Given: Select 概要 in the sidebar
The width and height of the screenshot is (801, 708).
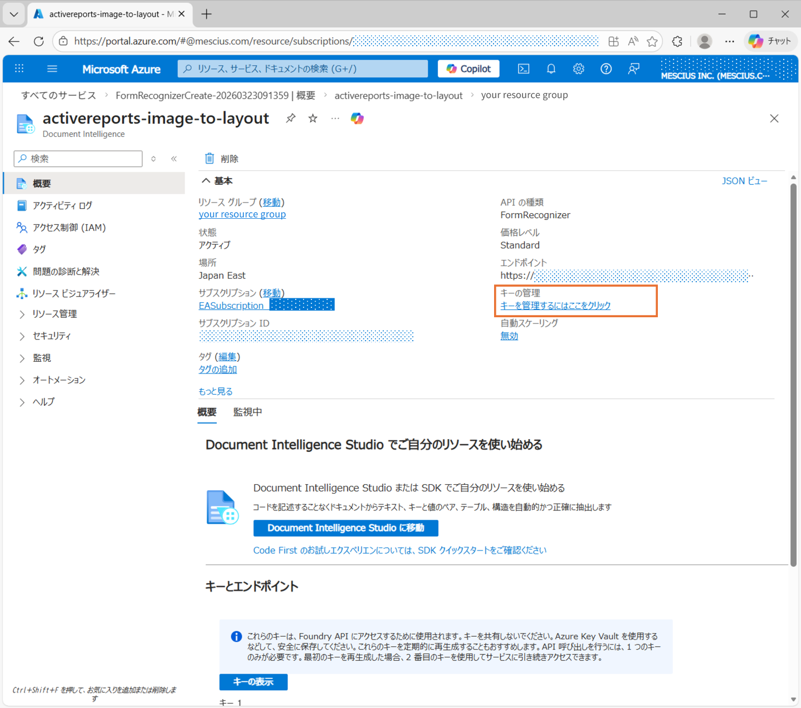Looking at the screenshot, I should click(94, 183).
